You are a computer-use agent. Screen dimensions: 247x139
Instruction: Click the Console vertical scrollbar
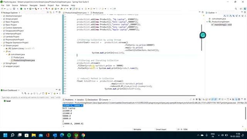pos(245,113)
